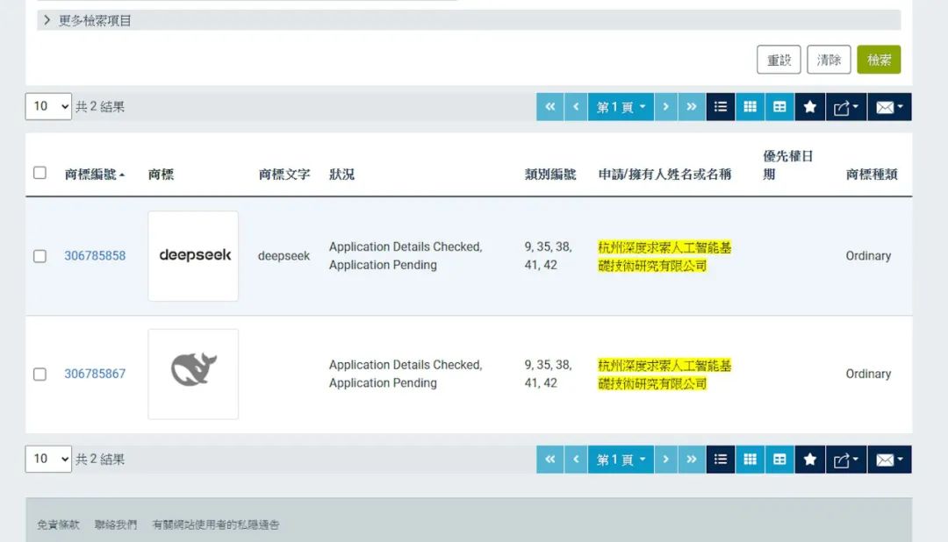948x542 pixels.
Task: Click the 商標種類 column header
Action: tap(872, 175)
